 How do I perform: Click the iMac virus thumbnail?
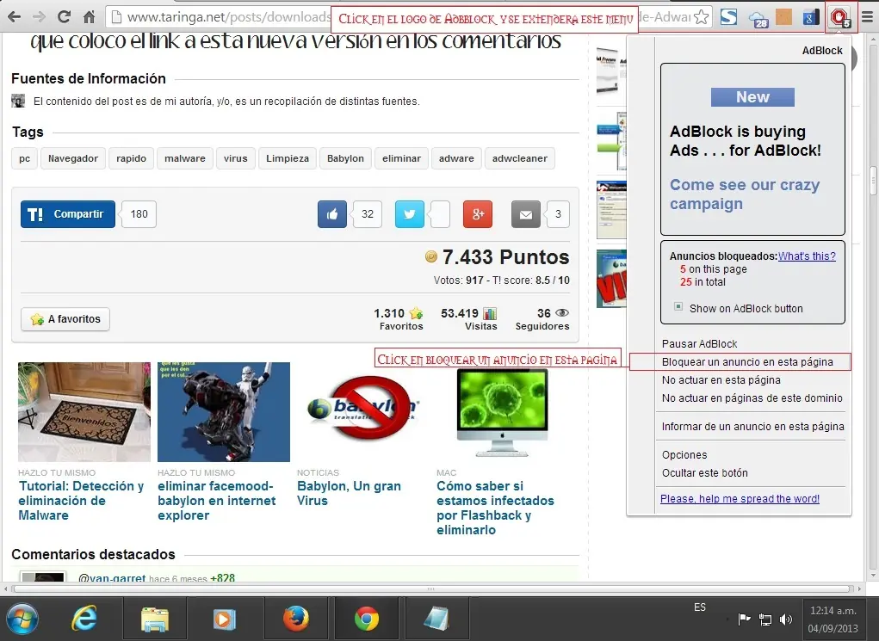coord(502,412)
